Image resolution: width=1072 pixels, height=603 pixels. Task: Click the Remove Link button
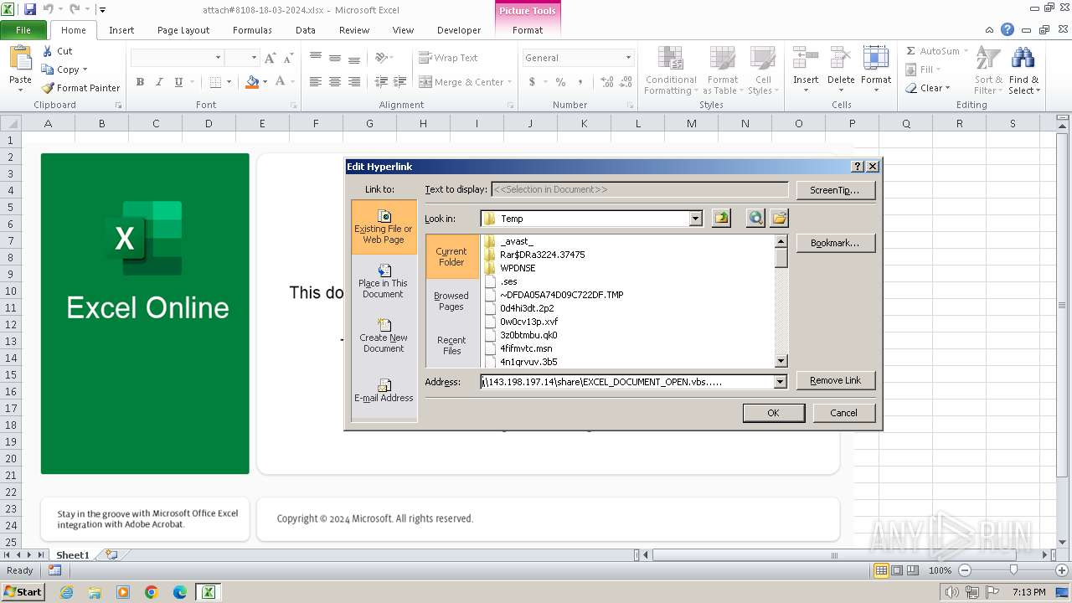coord(835,380)
